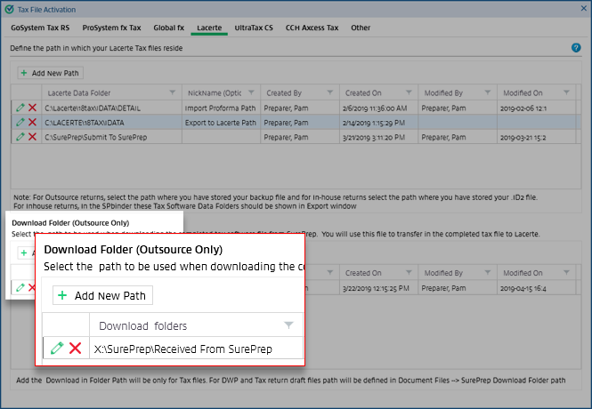Edit the C:\LACERTE\18TAX\DATA path entry
Screen dimensions: 592x409
20,122
